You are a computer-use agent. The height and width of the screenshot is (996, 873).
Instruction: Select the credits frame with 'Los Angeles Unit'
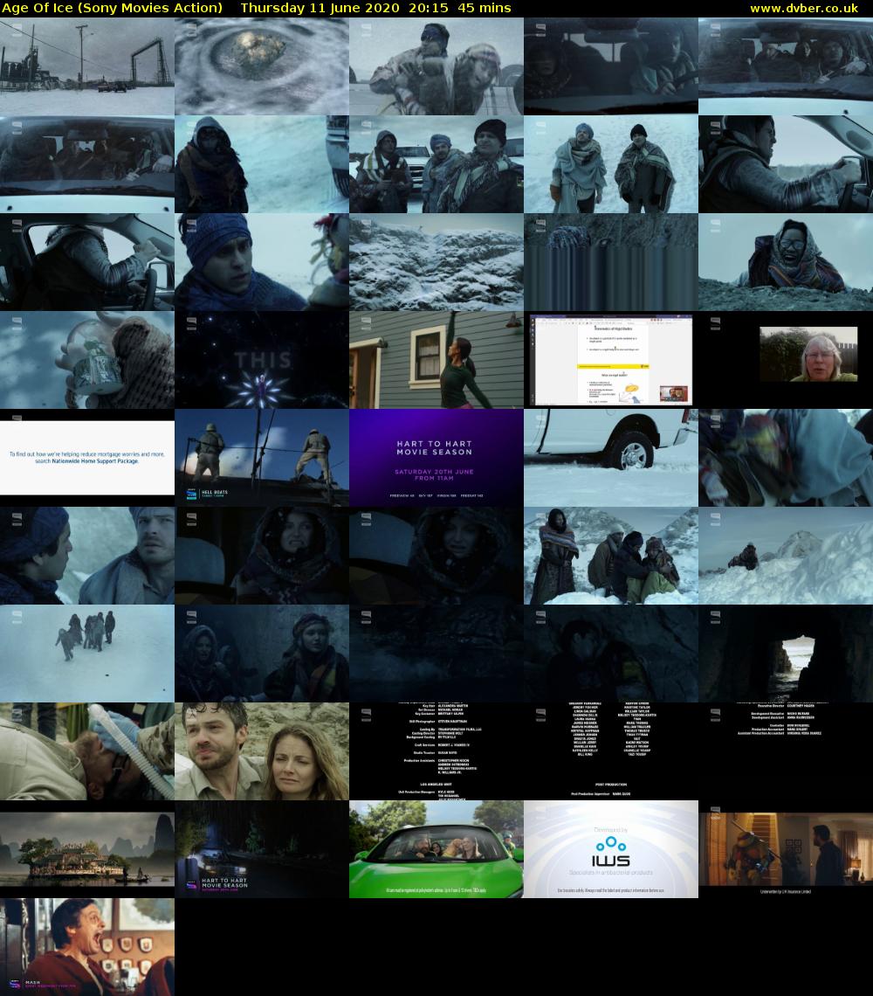pos(436,750)
